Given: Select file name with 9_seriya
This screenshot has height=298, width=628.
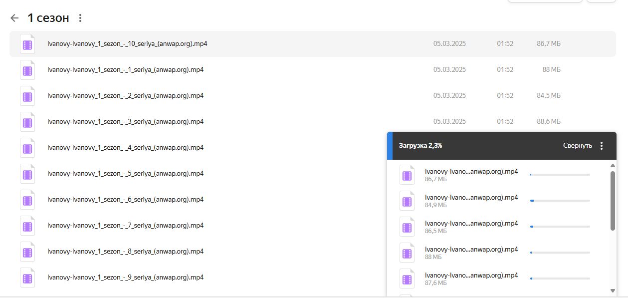Looking at the screenshot, I should point(125,278).
